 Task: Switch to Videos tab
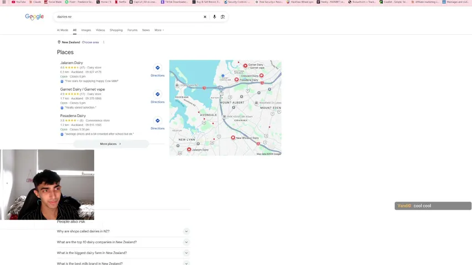100,30
